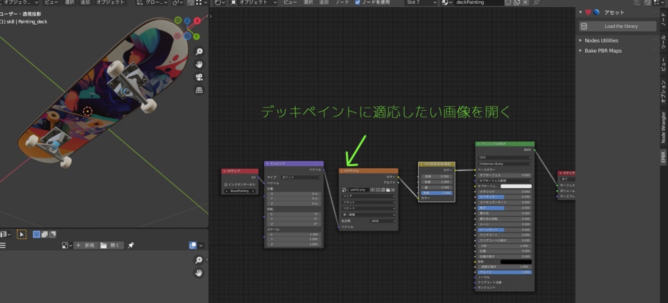Open the GGX distribution dropdown

pyautogui.click(x=505, y=158)
